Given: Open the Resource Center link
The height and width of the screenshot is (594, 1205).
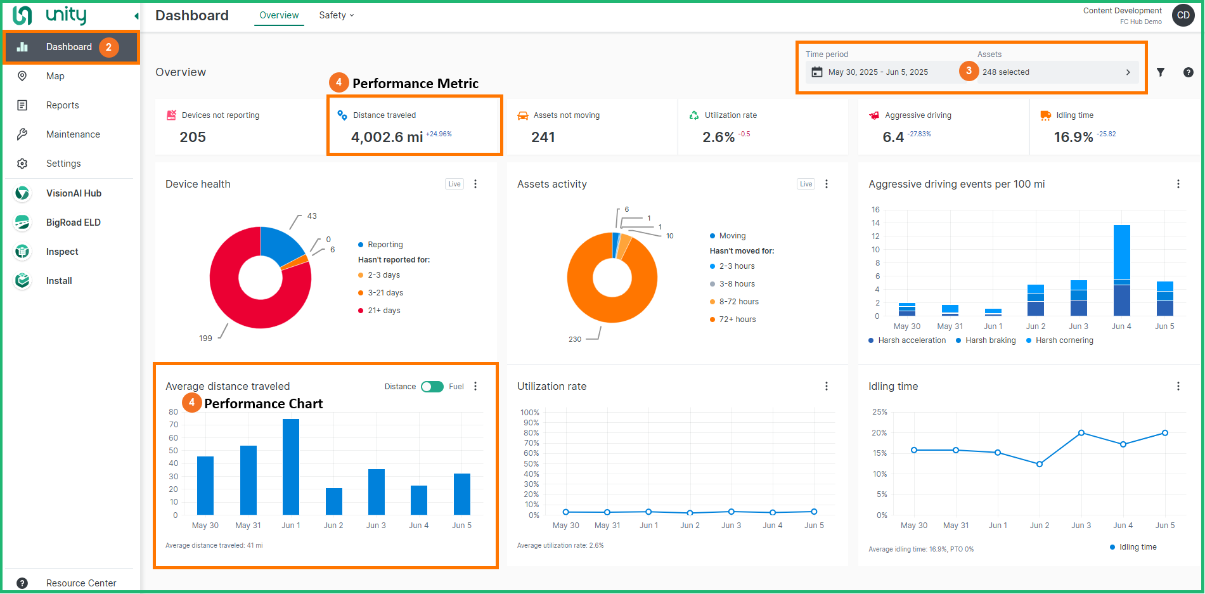Looking at the screenshot, I should (x=81, y=583).
